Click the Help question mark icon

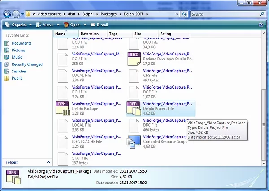[x=261, y=25]
